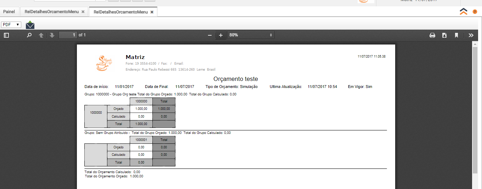482x189 pixels.
Task: Close the first RelDetalhesOrcamentoMenu tab
Action: click(x=83, y=12)
